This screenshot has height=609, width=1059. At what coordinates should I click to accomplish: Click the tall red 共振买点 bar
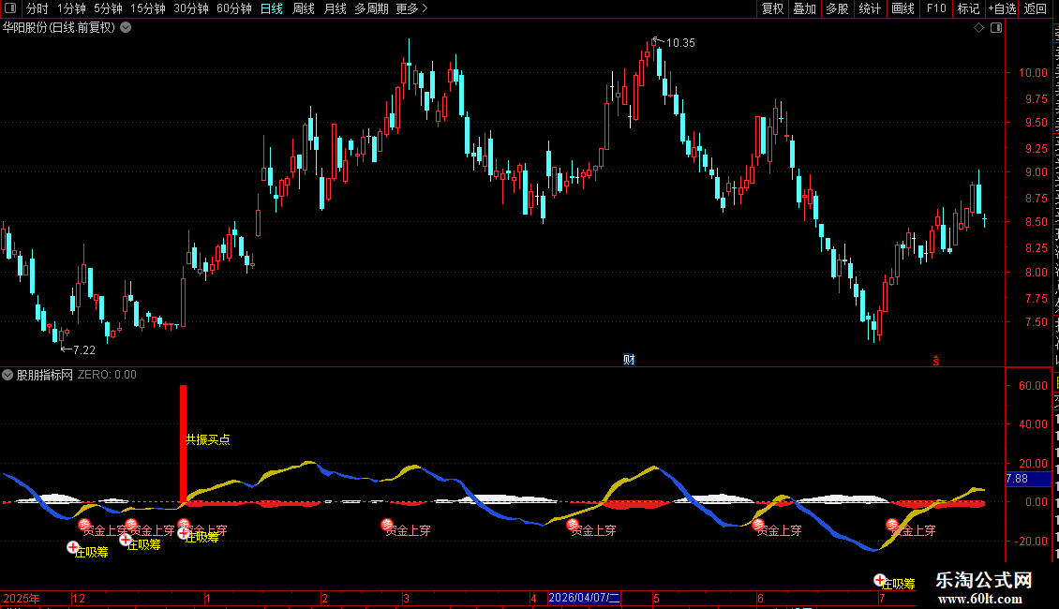click(x=183, y=443)
